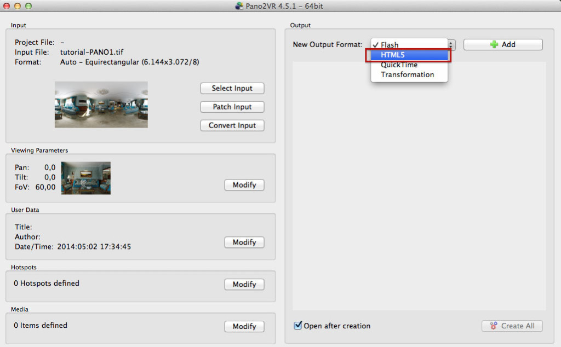This screenshot has height=347, width=561.
Task: Click the 0 Hotspots defined text
Action: click(x=47, y=283)
